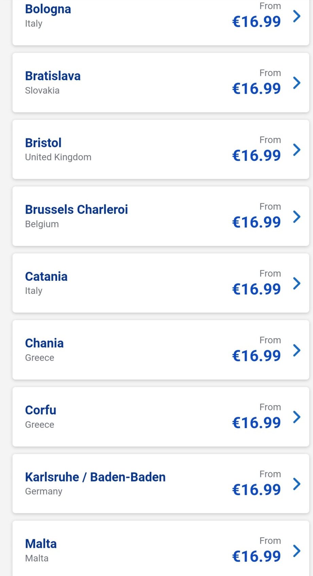Select the Corfu destination name
This screenshot has height=576, width=313.
[40, 410]
